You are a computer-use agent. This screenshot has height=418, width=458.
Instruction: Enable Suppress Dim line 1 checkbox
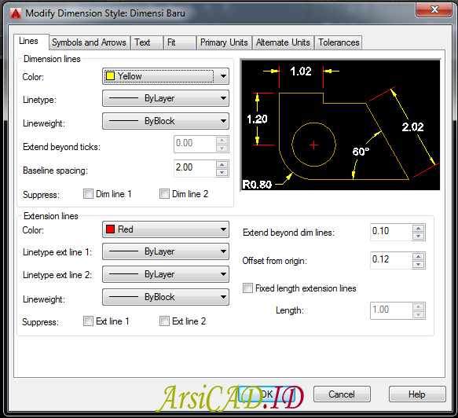(x=88, y=193)
